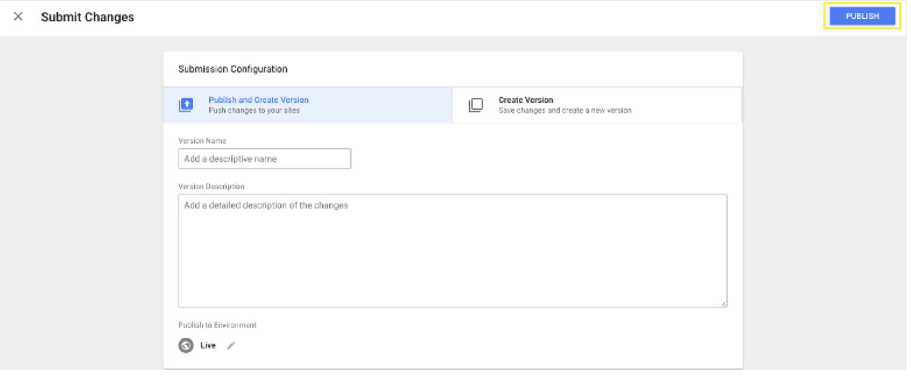The image size is (911, 381).
Task: Click the Create Version stacked-pages icon
Action: click(x=476, y=105)
